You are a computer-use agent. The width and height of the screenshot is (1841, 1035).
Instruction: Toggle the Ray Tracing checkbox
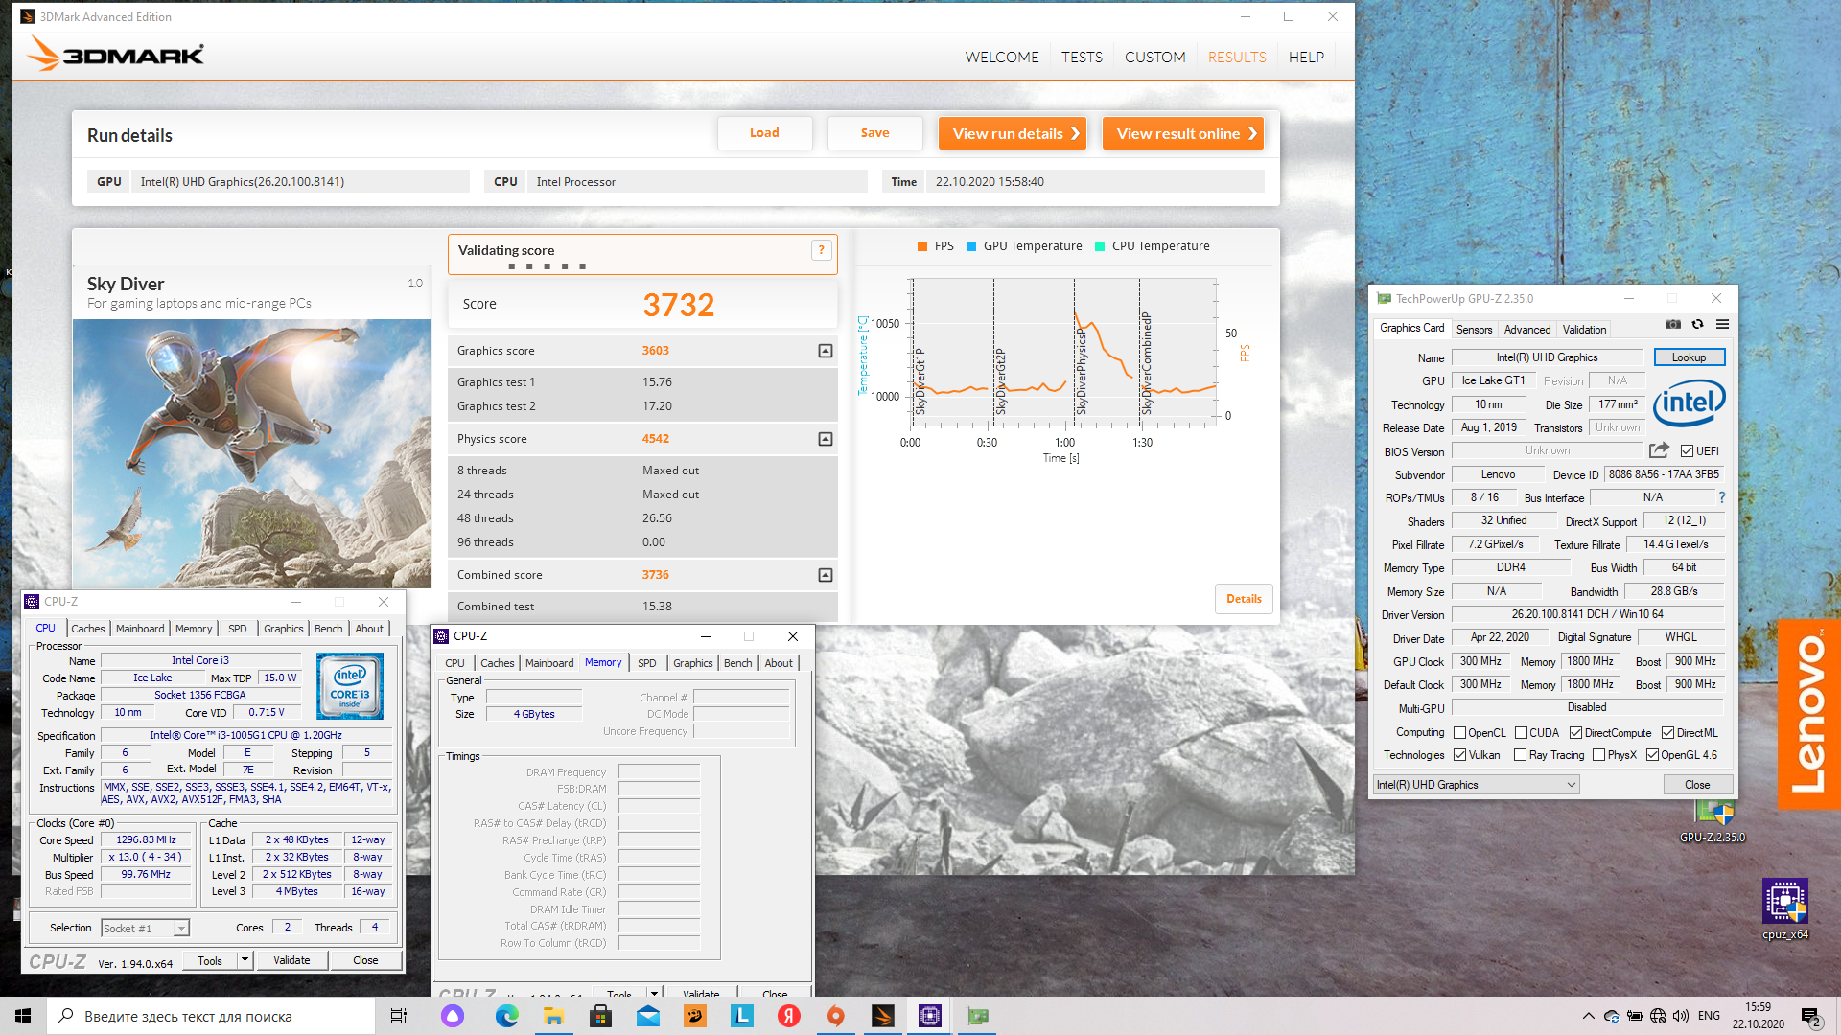(1520, 755)
